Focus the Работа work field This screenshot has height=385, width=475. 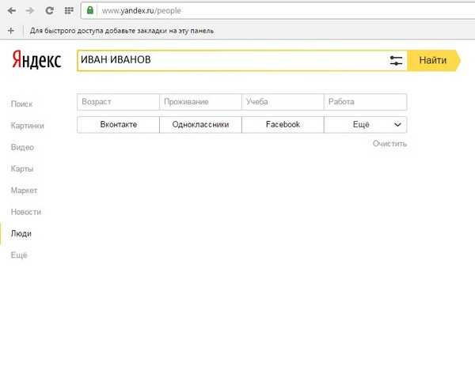tap(365, 102)
